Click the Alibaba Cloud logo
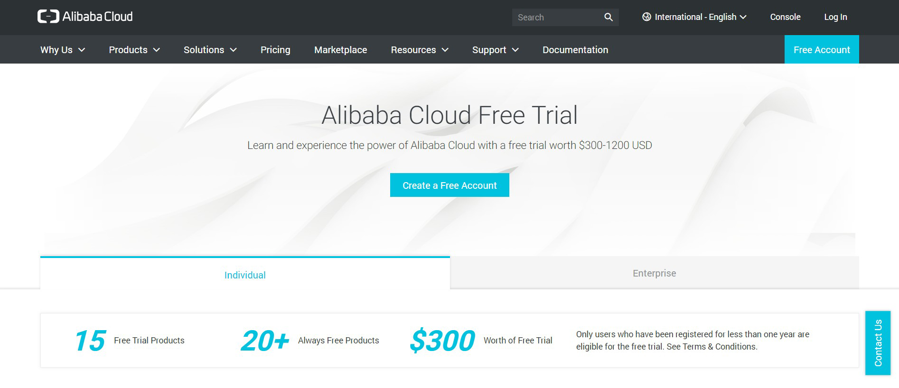The width and height of the screenshot is (899, 388). [85, 17]
